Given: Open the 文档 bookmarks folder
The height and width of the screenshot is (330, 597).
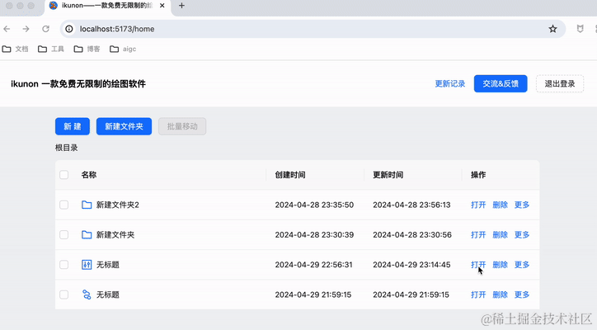Looking at the screenshot, I should coord(15,49).
